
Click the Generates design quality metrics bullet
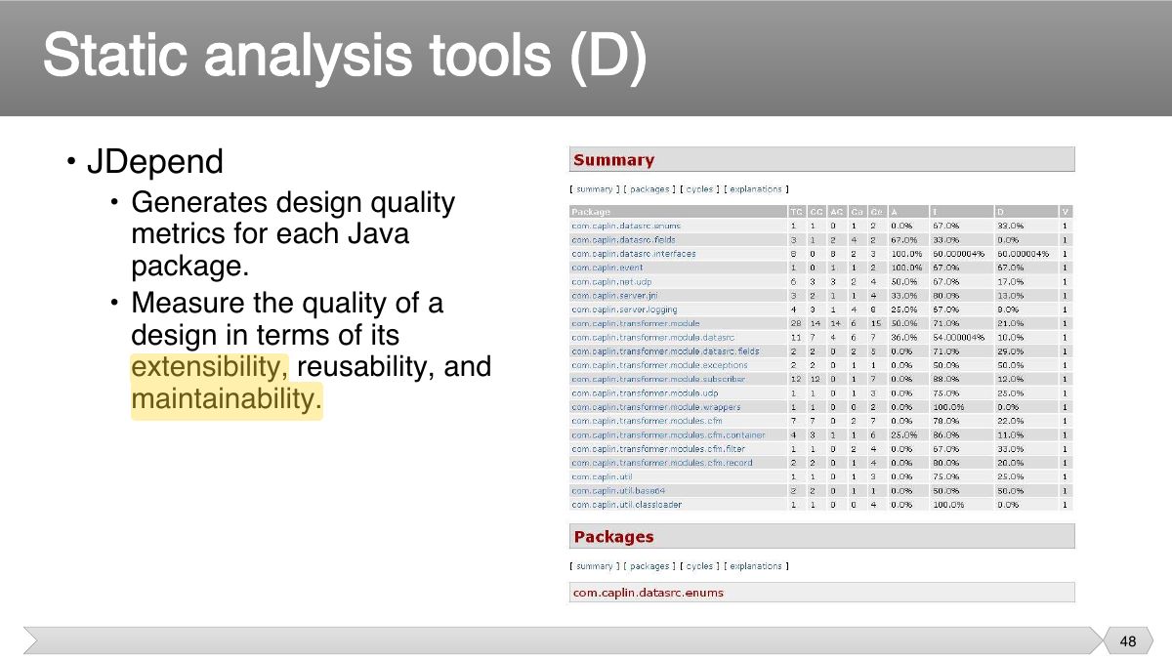(x=293, y=235)
